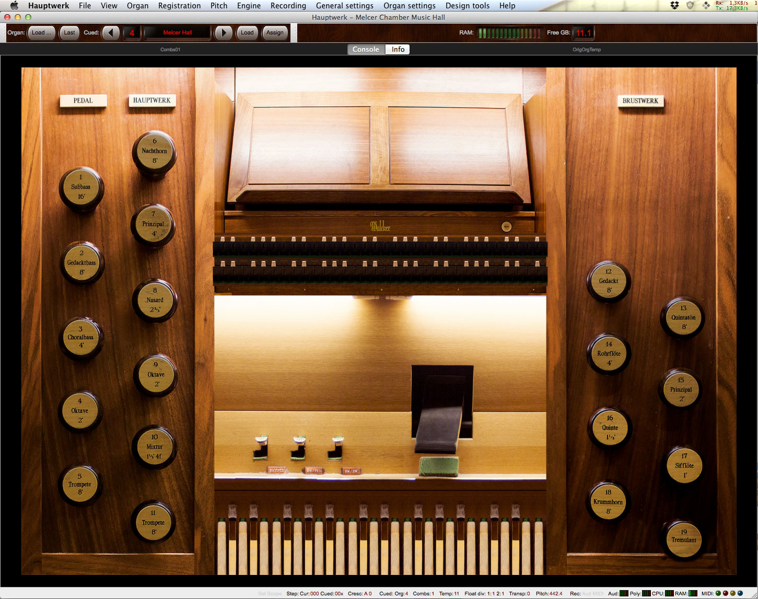Select the Mixtur stop knob
Screen dimensions: 758x599
[x=155, y=447]
